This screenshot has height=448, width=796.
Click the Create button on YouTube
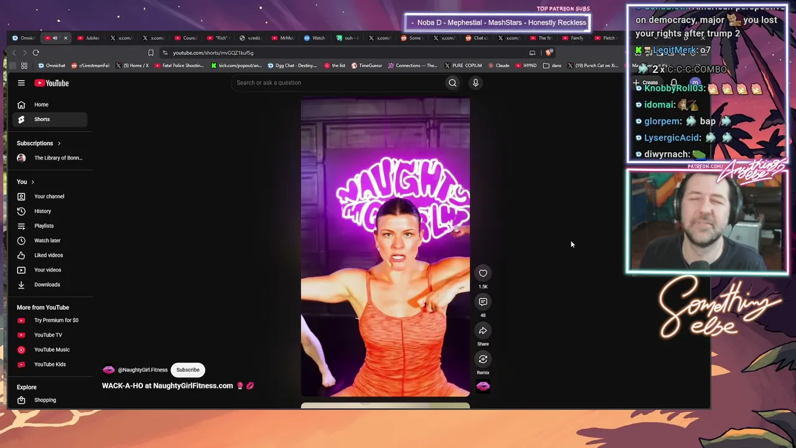[646, 83]
